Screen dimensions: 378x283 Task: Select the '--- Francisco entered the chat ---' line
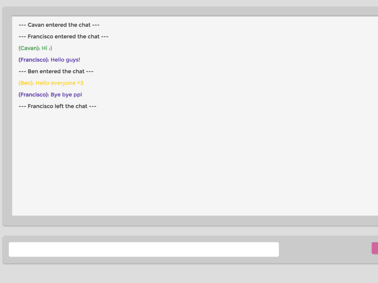pos(64,36)
